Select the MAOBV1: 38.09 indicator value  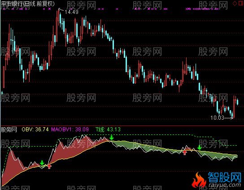70,130
